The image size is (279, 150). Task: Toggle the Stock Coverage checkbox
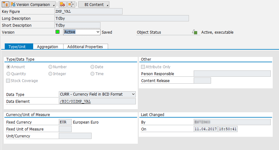pyautogui.click(x=8, y=81)
